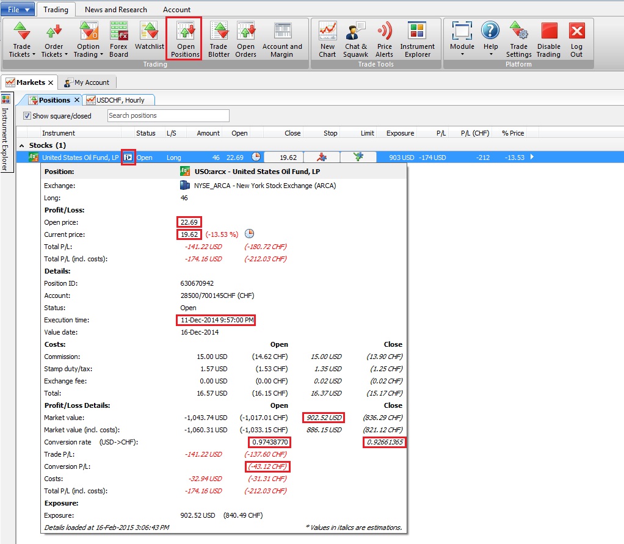This screenshot has width=624, height=544.
Task: Open Account and Margin summary
Action: 282,40
